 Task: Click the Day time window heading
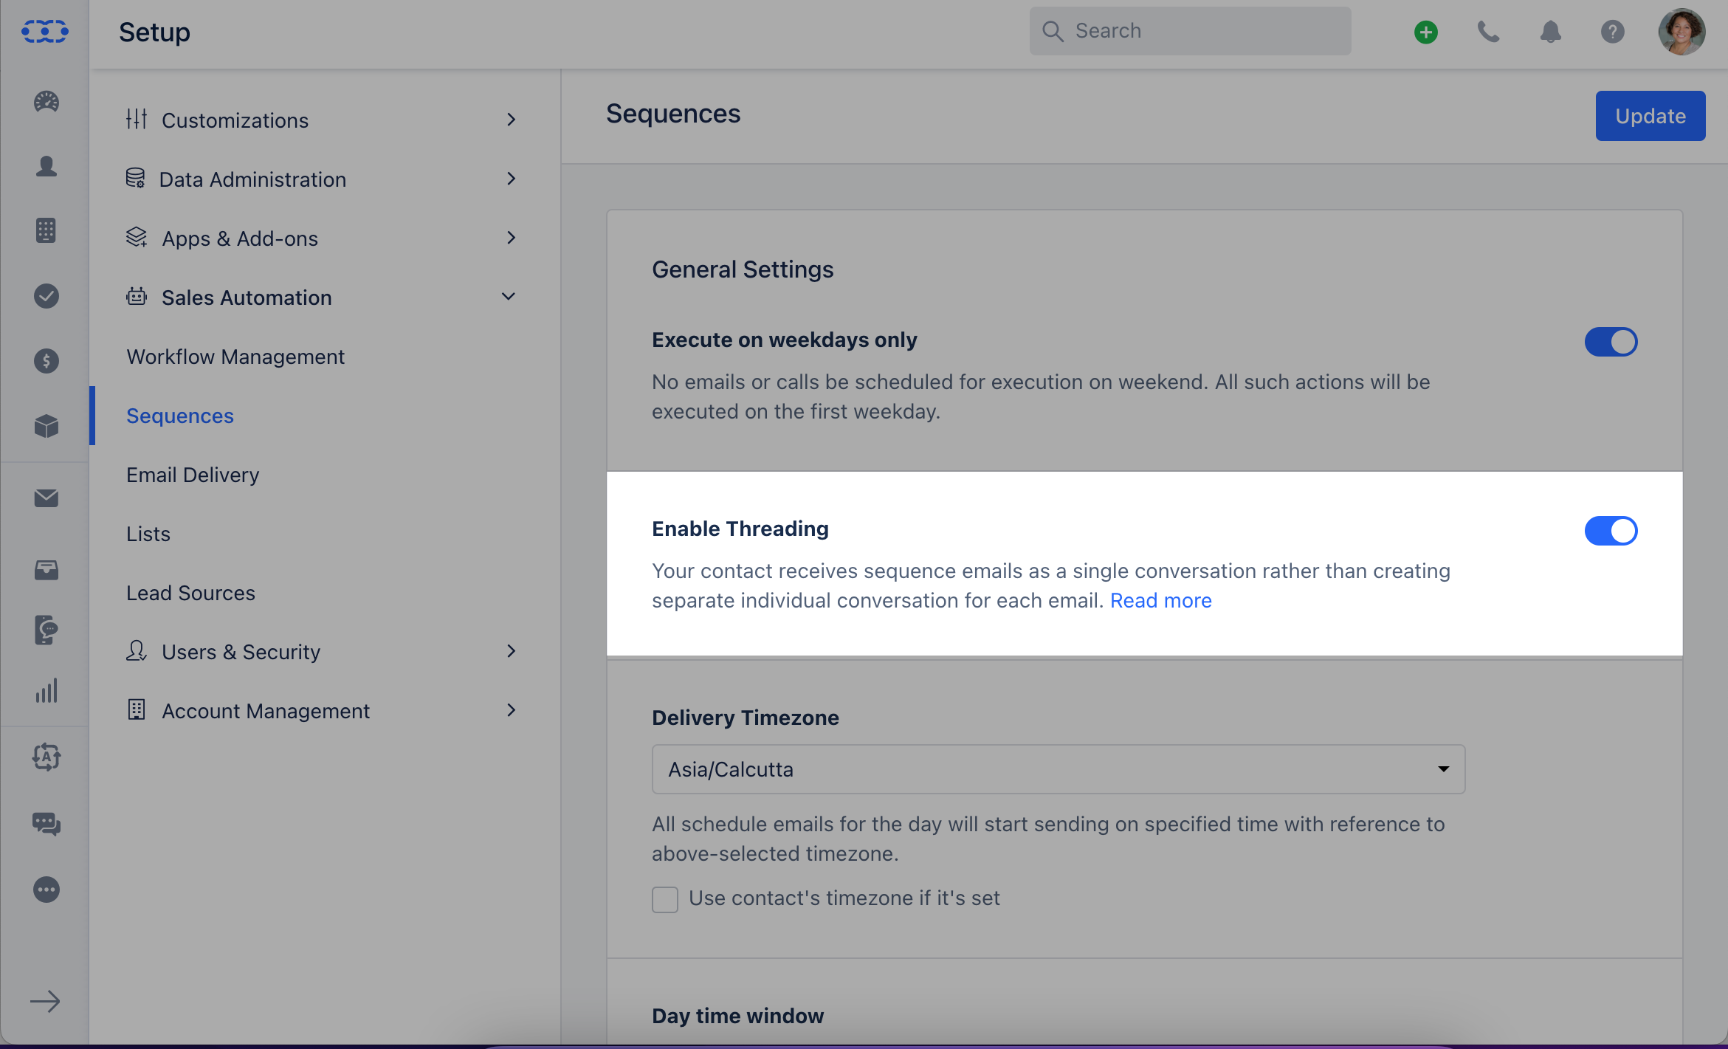pyautogui.click(x=737, y=1016)
